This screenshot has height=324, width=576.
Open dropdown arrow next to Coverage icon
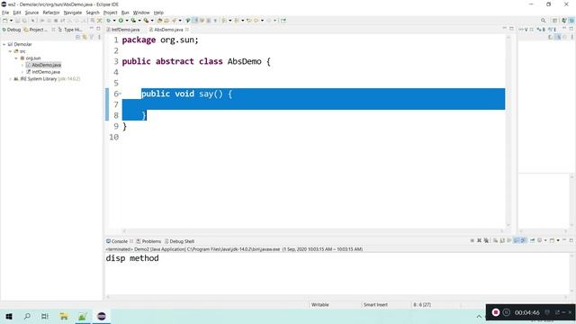pyautogui.click(x=139, y=21)
